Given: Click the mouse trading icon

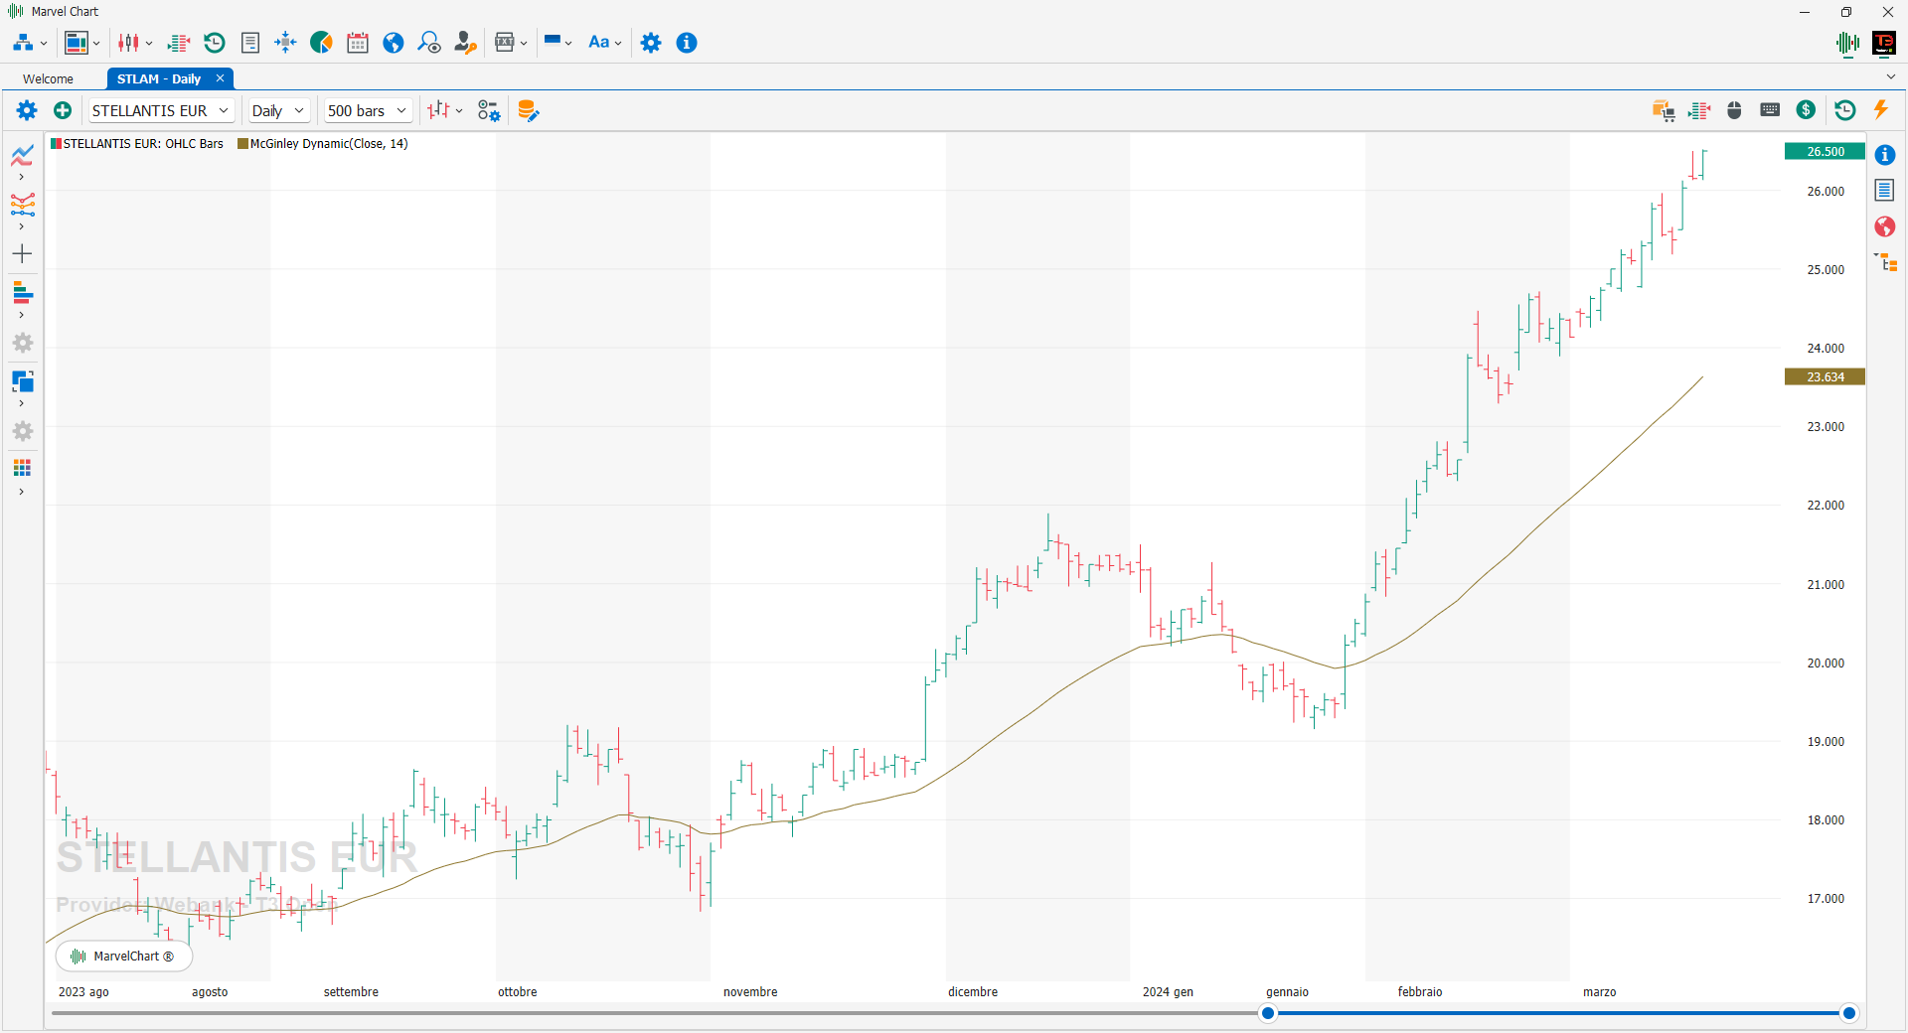Looking at the screenshot, I should tap(1734, 110).
